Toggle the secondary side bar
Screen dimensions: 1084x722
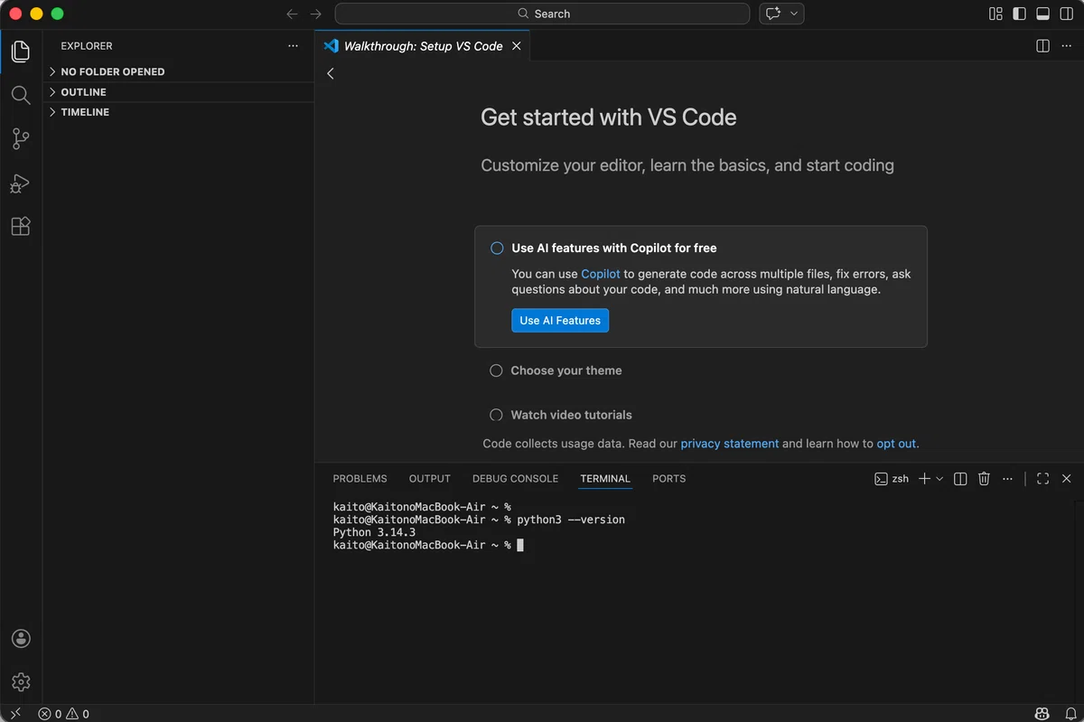coord(1066,14)
